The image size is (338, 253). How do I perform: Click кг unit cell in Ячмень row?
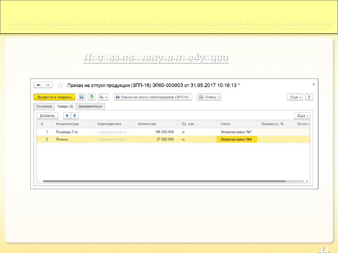(x=197, y=139)
